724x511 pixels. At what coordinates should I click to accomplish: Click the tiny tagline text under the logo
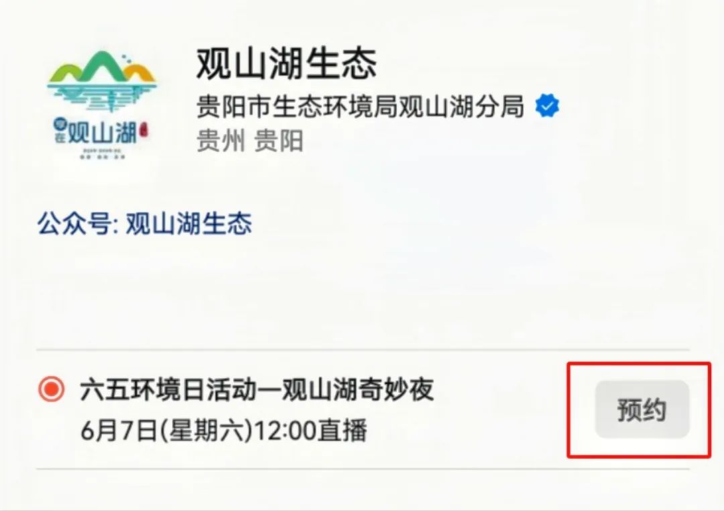click(104, 154)
